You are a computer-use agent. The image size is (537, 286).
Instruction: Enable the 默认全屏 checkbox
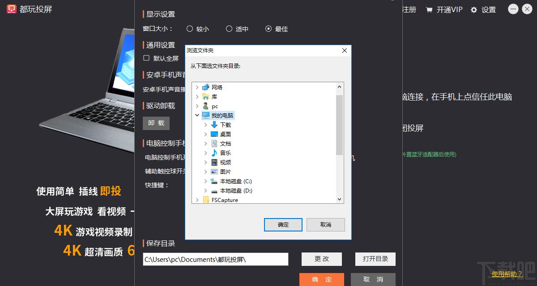146,58
